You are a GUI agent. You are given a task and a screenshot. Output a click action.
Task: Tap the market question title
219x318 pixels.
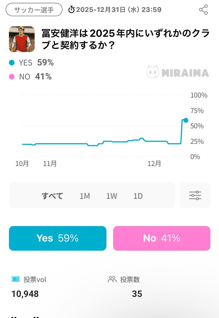pos(126,39)
